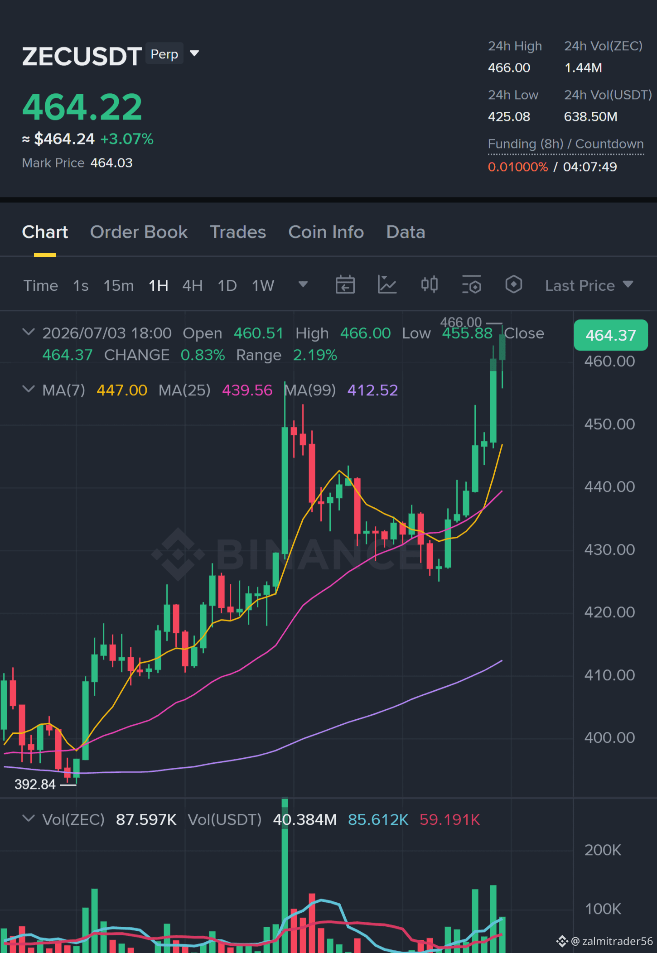The image size is (657, 953).
Task: Open the Coin Info tab
Action: click(x=326, y=232)
